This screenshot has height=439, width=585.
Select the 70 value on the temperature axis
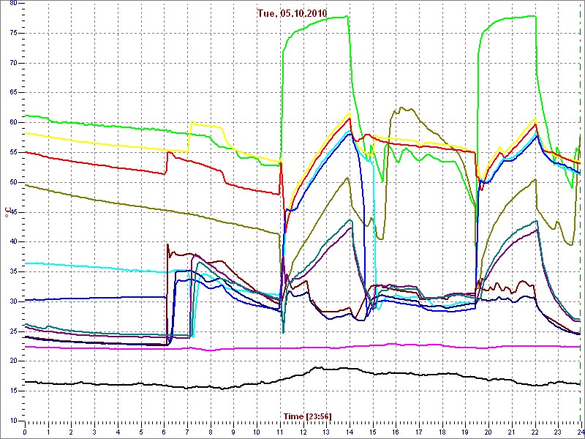tap(13, 63)
